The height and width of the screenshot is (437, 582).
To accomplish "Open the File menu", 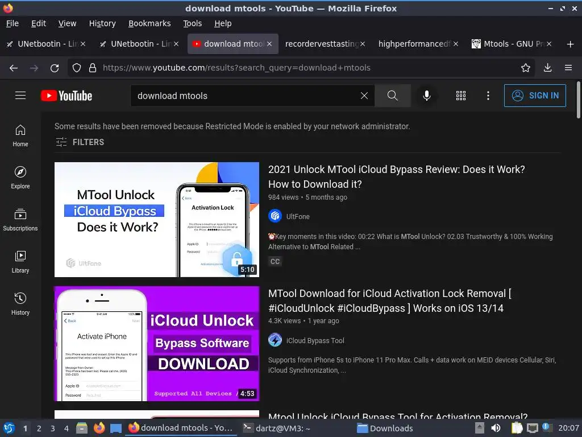I will click(13, 23).
